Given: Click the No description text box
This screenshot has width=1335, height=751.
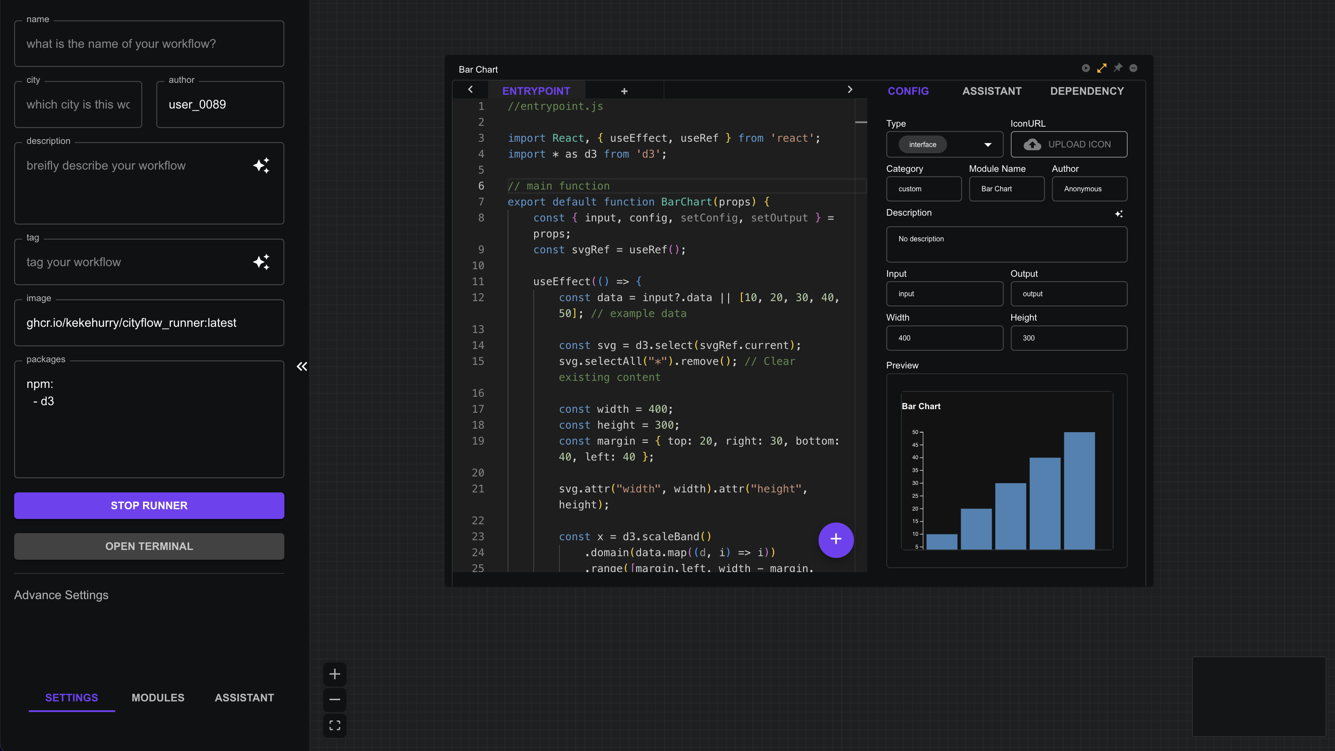Looking at the screenshot, I should point(1007,244).
